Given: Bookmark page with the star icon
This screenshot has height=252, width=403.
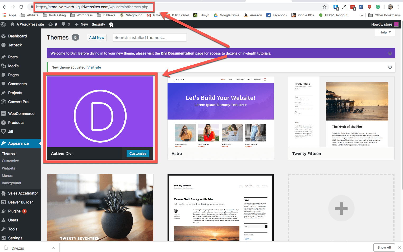Looking at the screenshot, I should tap(324, 7).
